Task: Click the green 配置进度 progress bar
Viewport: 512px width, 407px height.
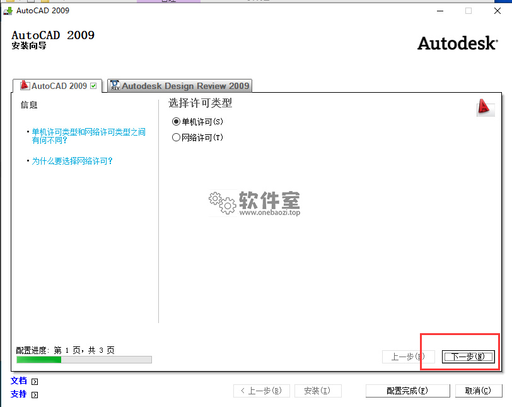Action: [84, 360]
